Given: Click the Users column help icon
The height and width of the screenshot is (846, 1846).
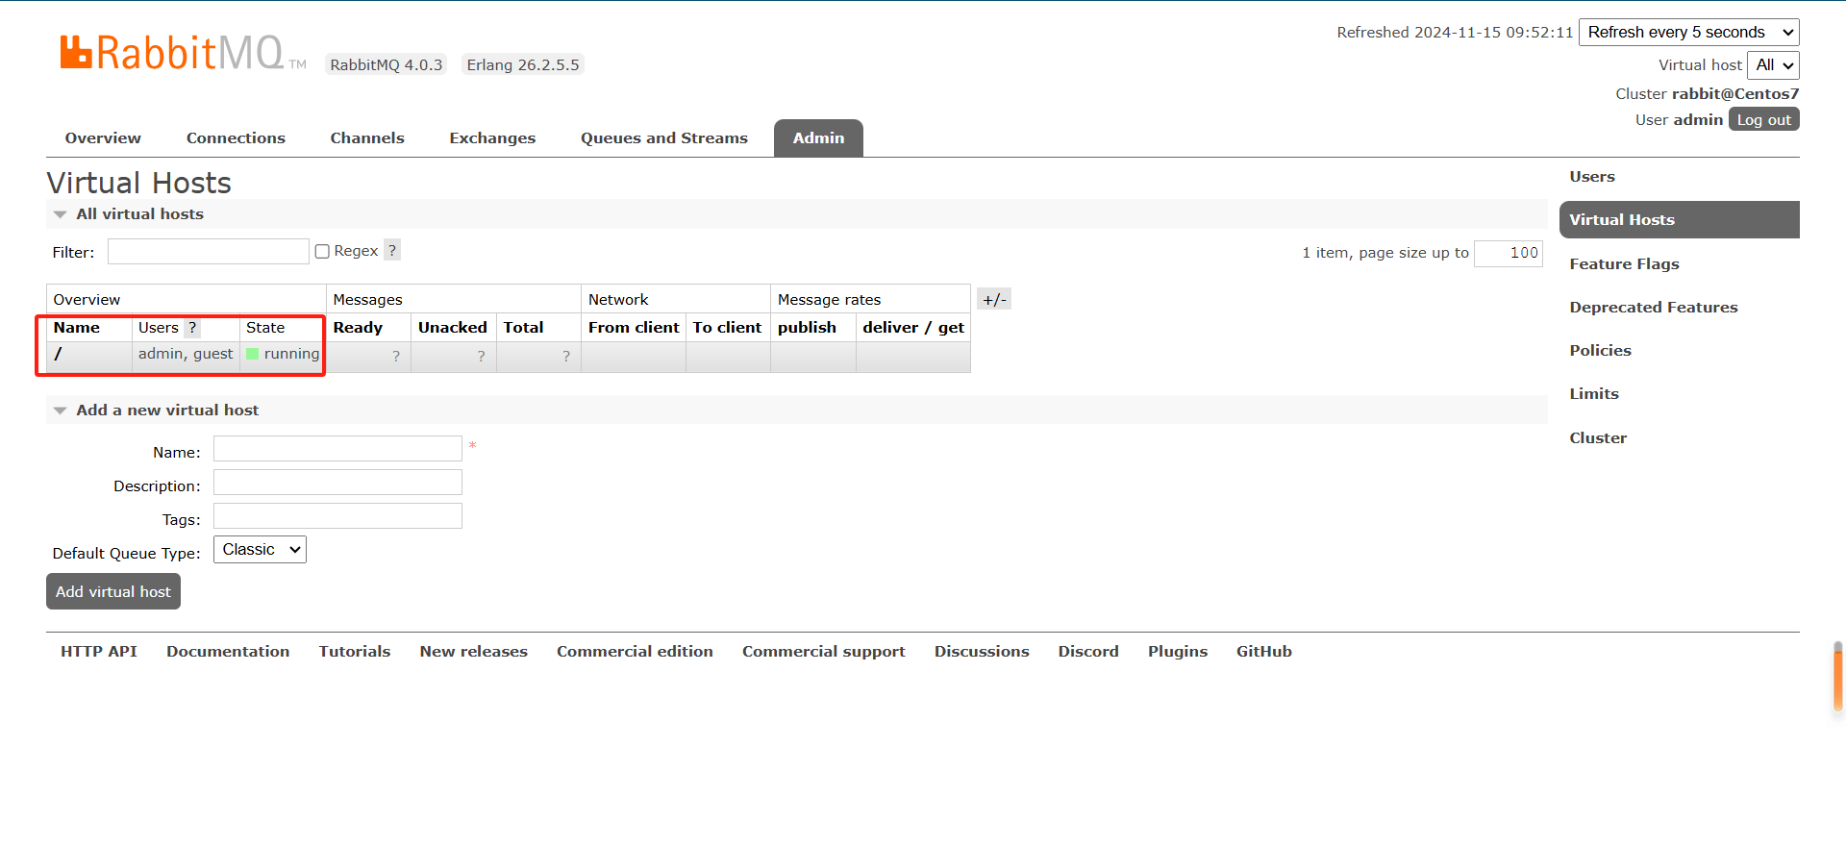Looking at the screenshot, I should tap(192, 328).
